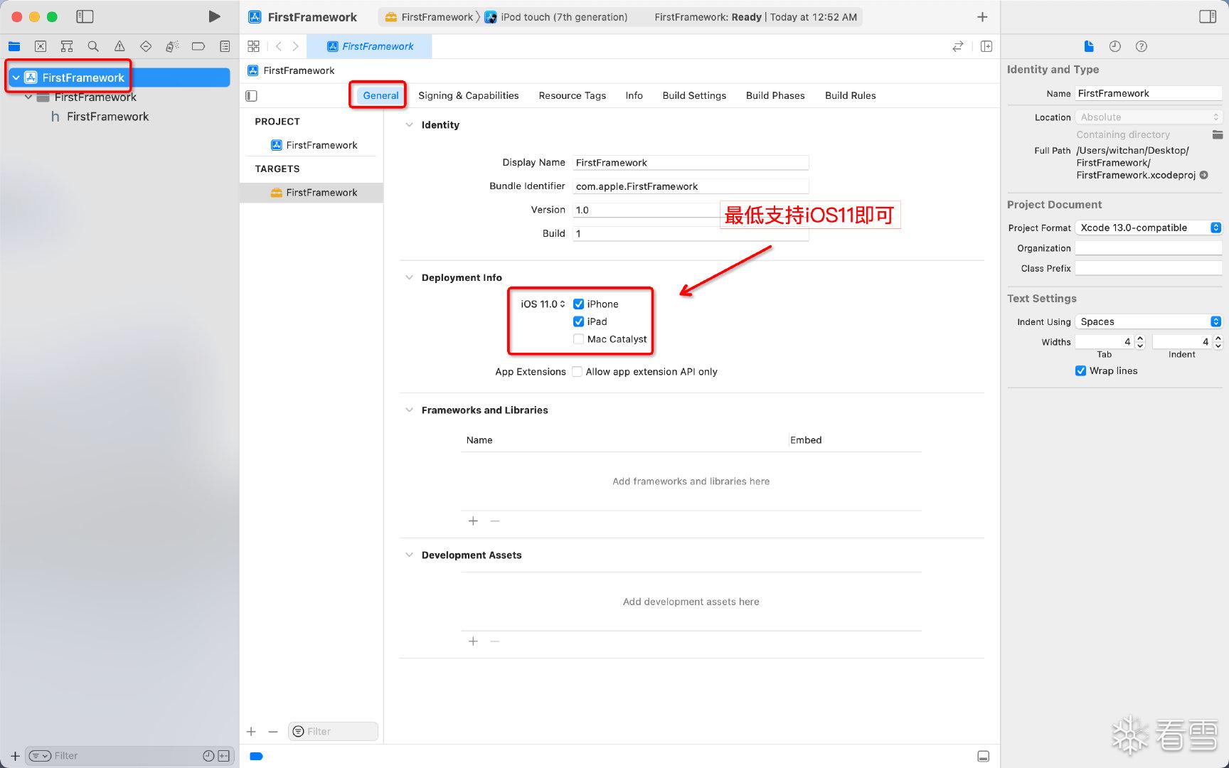This screenshot has height=768, width=1229.
Task: Collapse the Deployment Info section
Action: click(409, 277)
